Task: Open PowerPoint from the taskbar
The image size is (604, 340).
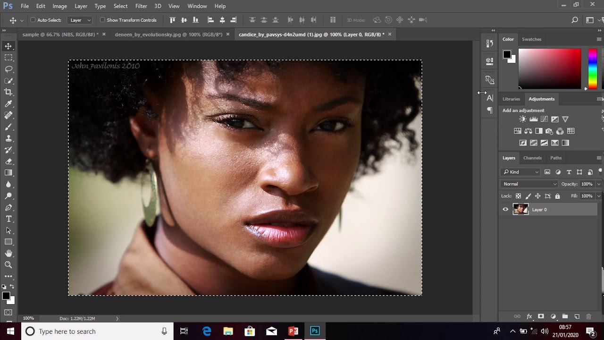Action: click(x=293, y=331)
